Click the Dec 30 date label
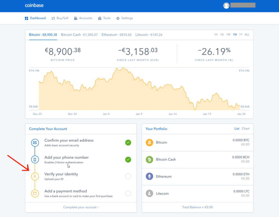 click(72, 114)
